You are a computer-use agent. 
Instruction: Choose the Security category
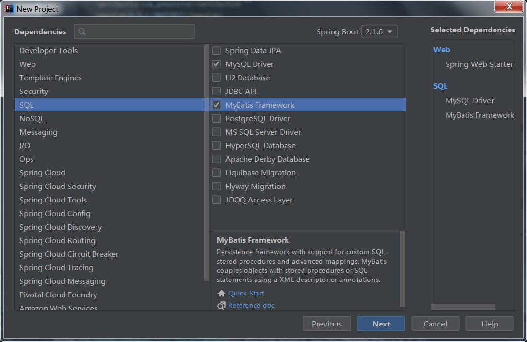coord(109,92)
